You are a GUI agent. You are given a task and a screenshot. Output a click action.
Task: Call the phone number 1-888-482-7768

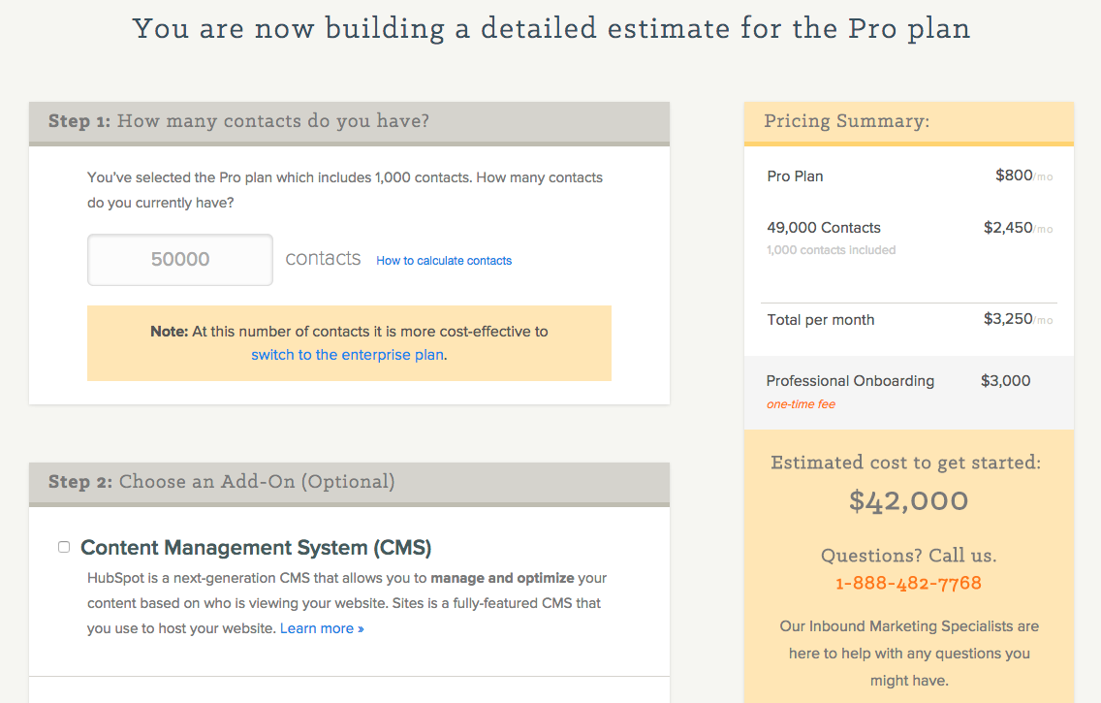pyautogui.click(x=908, y=583)
